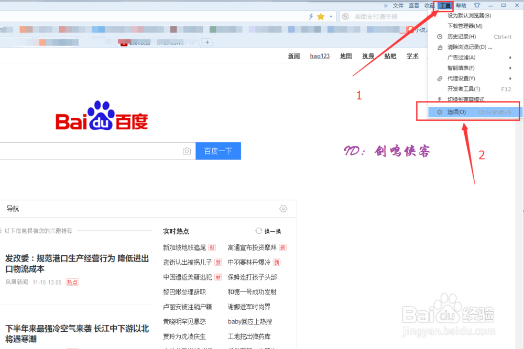Click the shirt-shaped skin icon in the title bar
The height and width of the screenshot is (349, 524).
click(477, 5)
